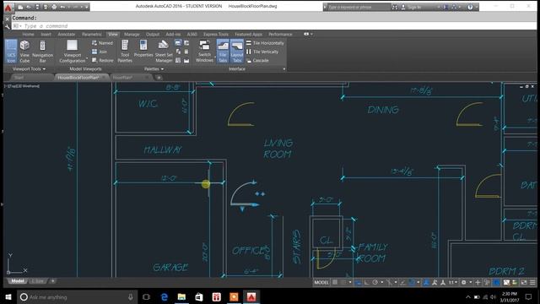
Task: Open annotation scale 1:1 dropdown
Action: point(452,282)
